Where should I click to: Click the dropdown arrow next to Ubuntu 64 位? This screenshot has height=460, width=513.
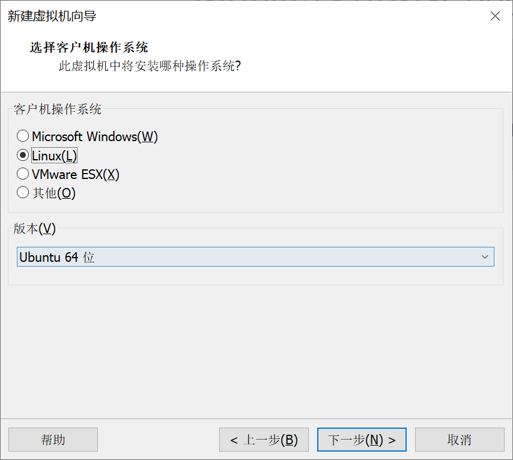pyautogui.click(x=485, y=256)
